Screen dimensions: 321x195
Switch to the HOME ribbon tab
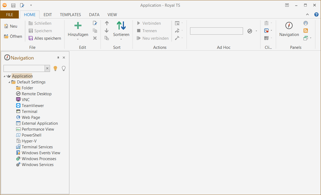point(30,15)
